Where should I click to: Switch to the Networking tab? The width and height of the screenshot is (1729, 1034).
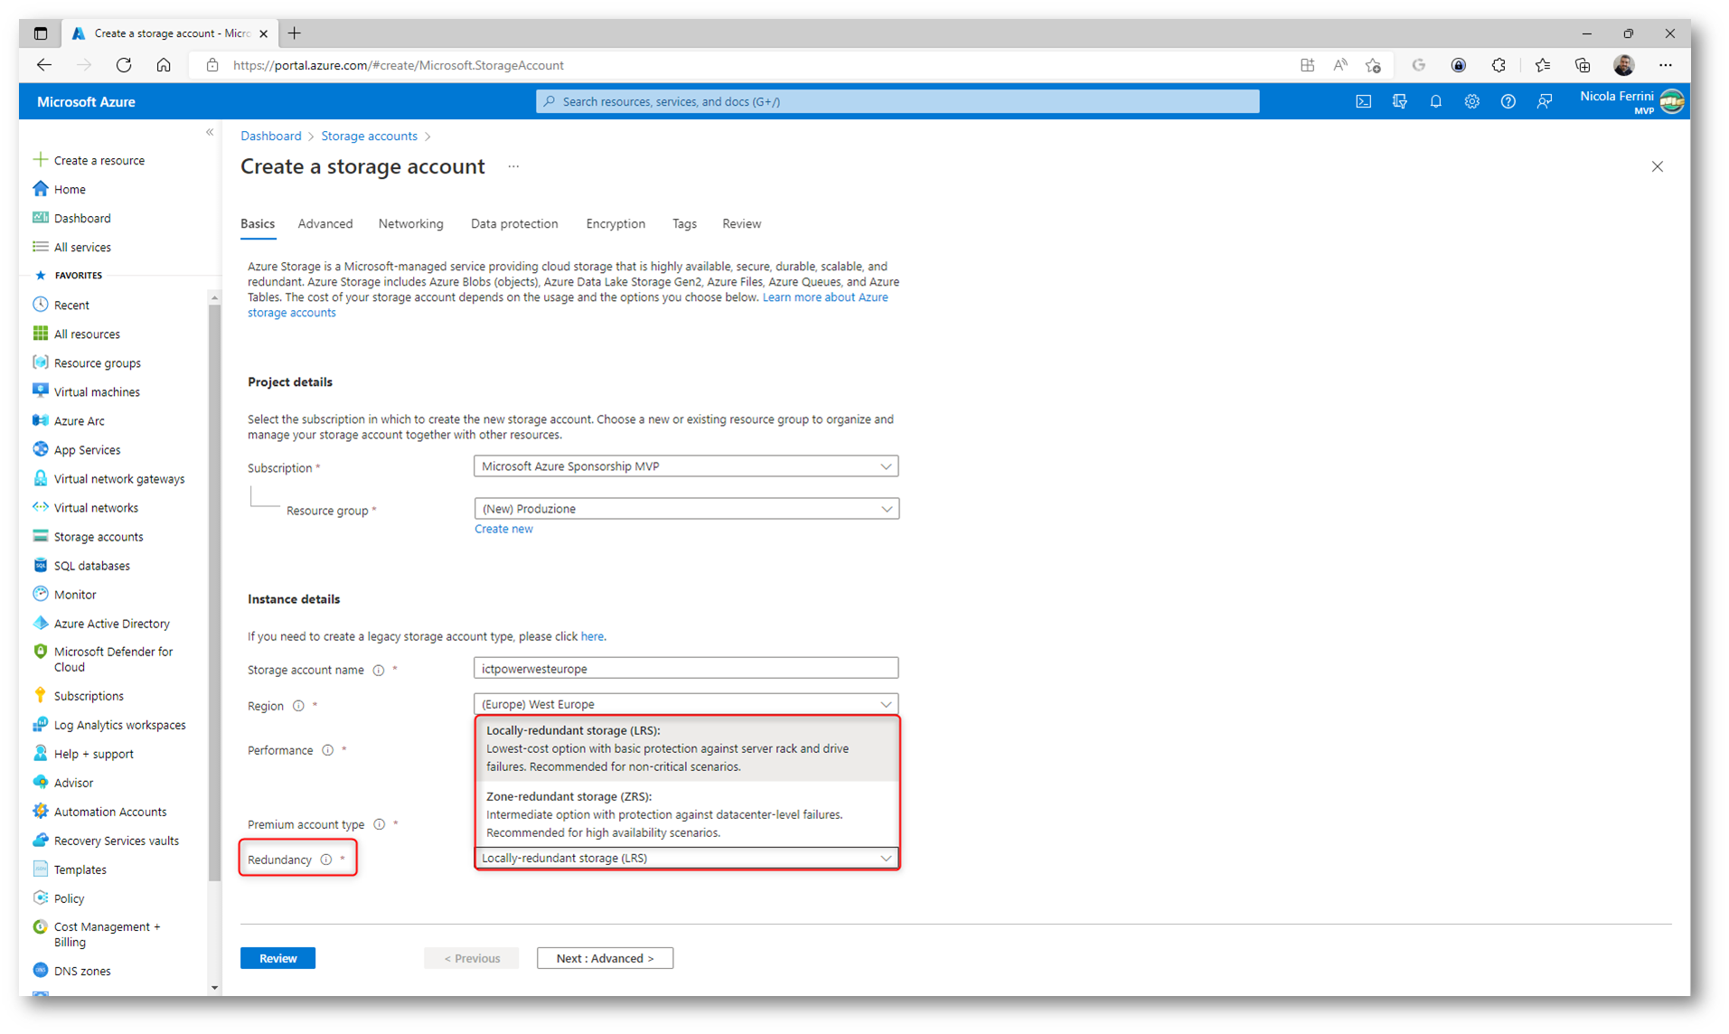pyautogui.click(x=410, y=223)
